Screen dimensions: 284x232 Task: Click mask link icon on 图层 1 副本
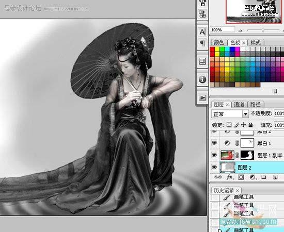236,155
